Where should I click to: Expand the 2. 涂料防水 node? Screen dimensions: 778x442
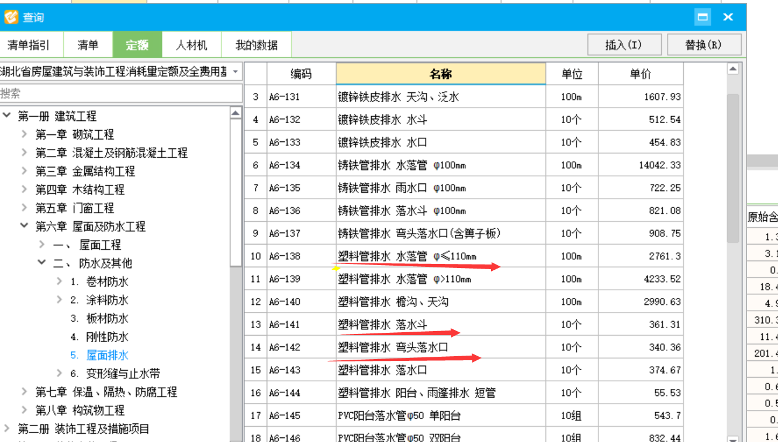[x=60, y=300]
